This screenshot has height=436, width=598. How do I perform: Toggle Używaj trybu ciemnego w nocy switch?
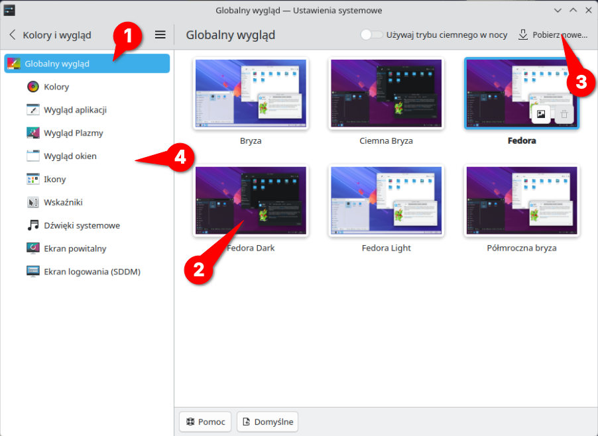371,35
